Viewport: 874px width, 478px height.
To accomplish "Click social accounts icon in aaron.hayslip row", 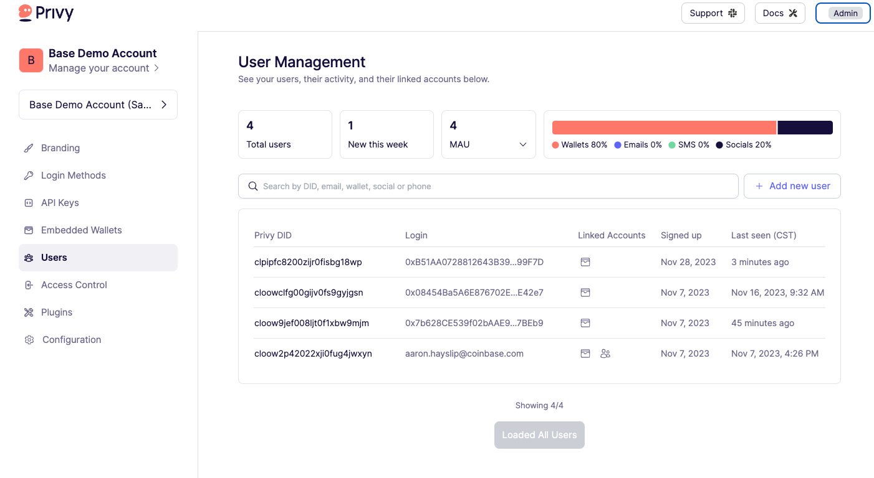I will pyautogui.click(x=605, y=354).
